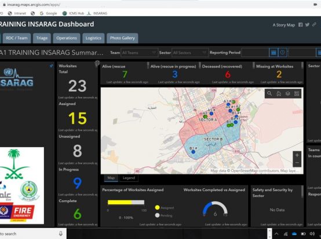Switch to the Triage tab

pos(42,38)
